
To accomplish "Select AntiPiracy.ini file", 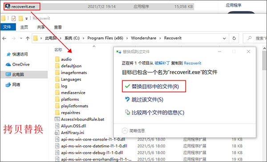I will [69, 133].
